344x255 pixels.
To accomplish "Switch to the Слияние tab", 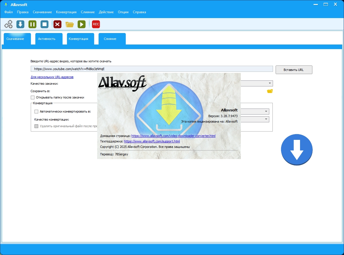I will pos(112,39).
